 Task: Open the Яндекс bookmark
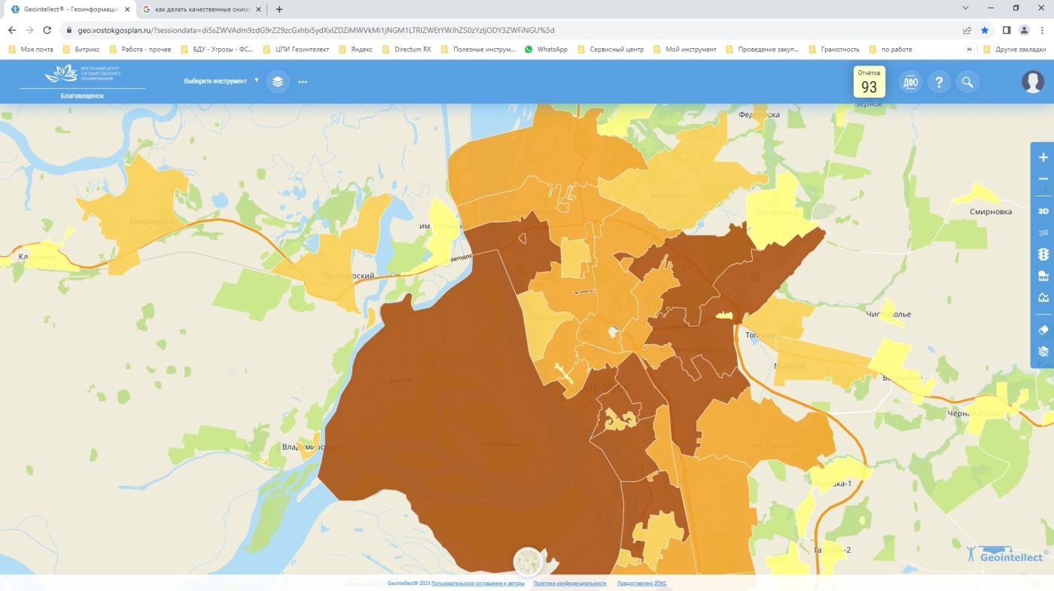pos(355,50)
